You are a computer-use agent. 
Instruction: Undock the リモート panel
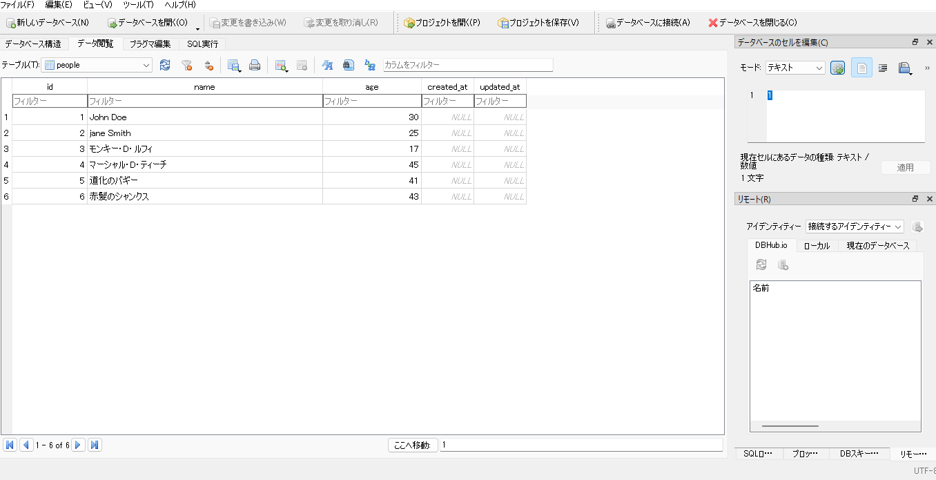[915, 199]
